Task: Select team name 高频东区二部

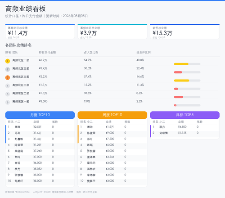Action: click(21, 93)
